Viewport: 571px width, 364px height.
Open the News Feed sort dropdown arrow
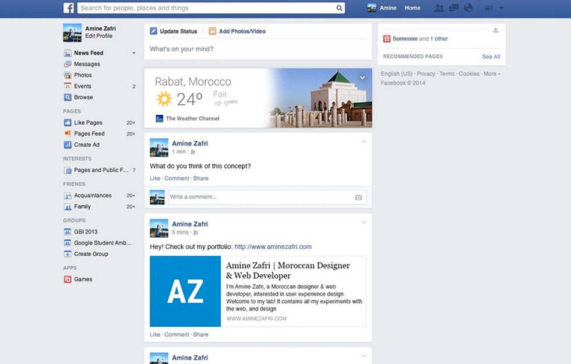point(133,53)
